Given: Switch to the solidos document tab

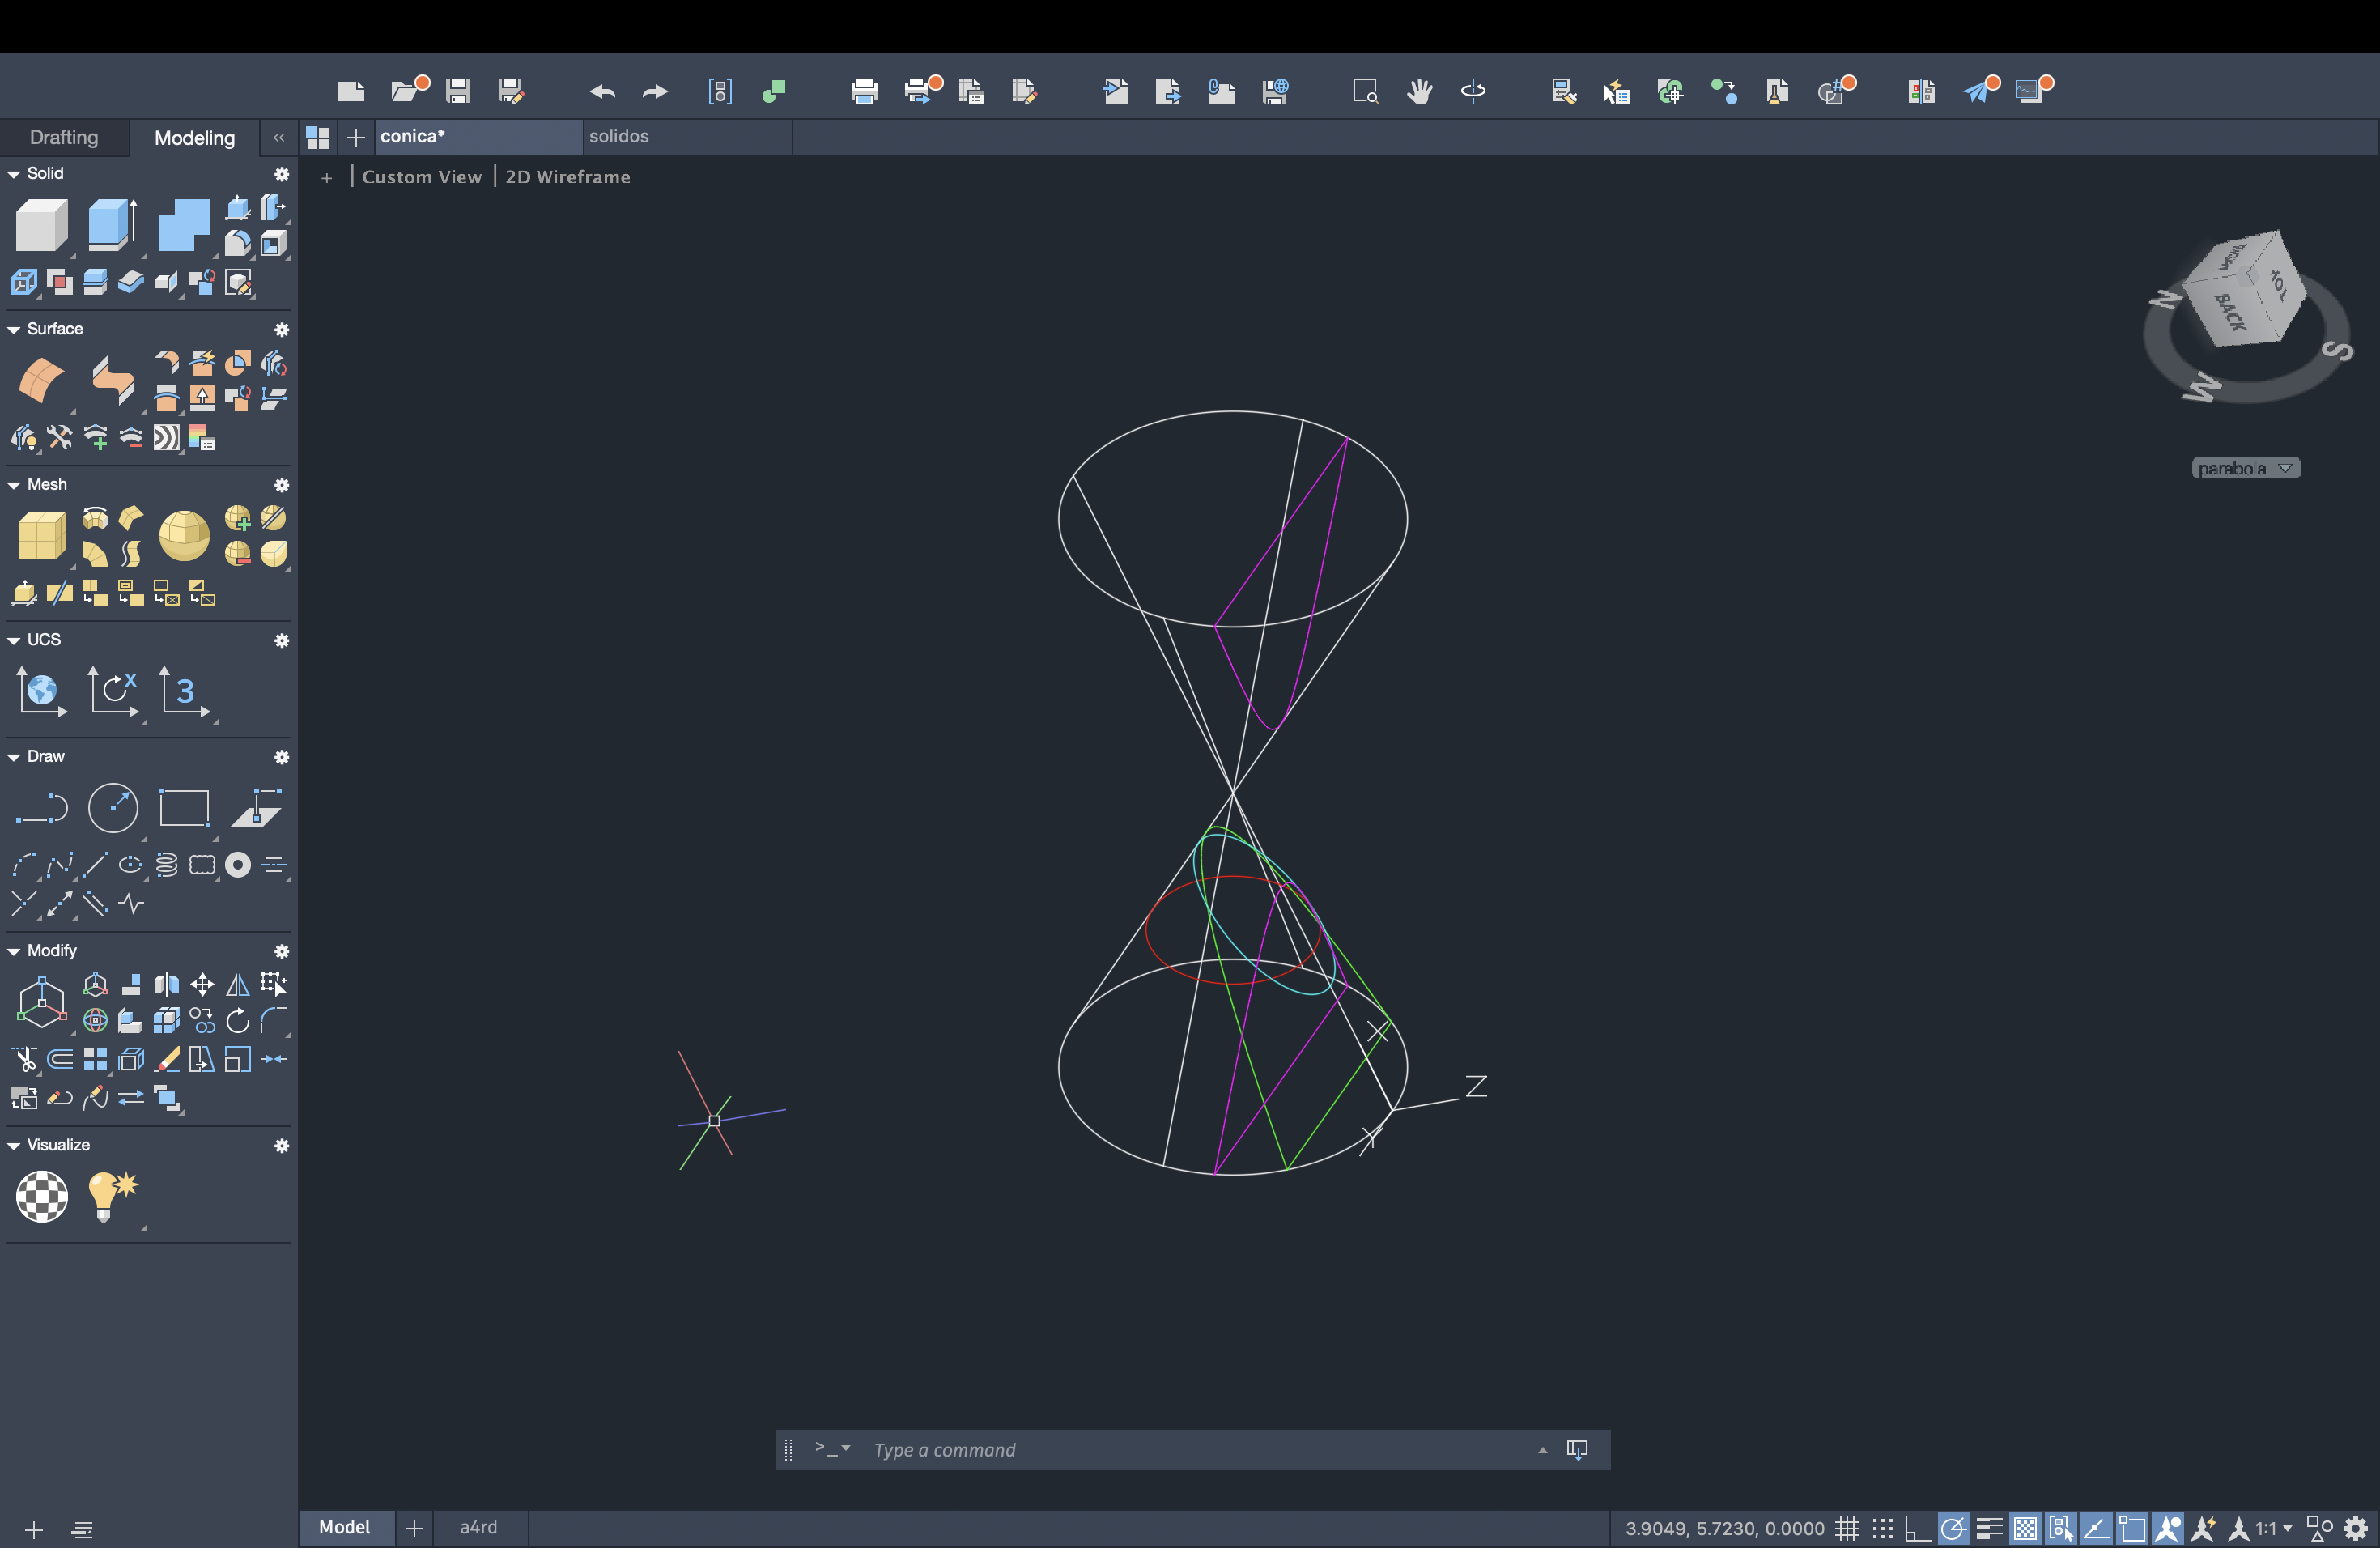Looking at the screenshot, I should point(618,136).
